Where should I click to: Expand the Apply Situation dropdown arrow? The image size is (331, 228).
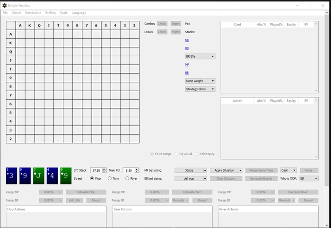(x=240, y=170)
